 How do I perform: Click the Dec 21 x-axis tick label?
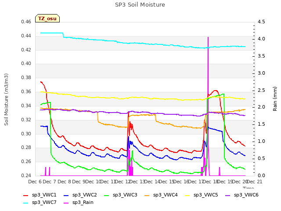255,182
